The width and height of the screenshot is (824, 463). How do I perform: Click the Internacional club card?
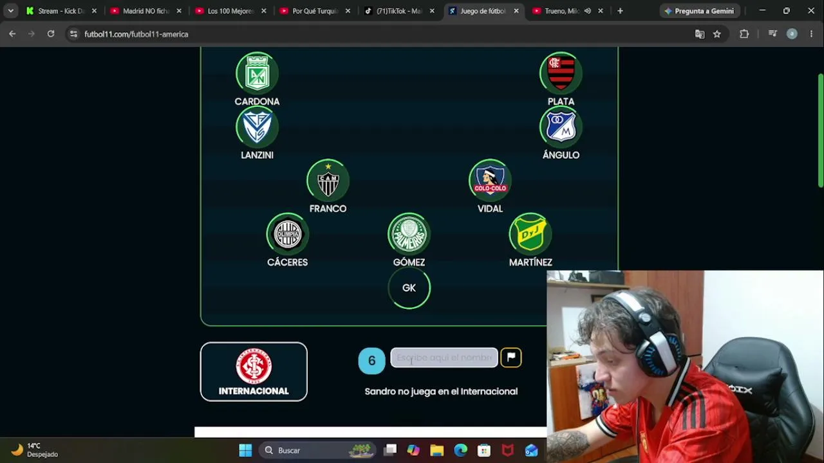(x=254, y=372)
